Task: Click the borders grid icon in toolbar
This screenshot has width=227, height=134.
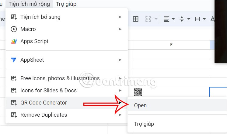Action: click(136, 19)
